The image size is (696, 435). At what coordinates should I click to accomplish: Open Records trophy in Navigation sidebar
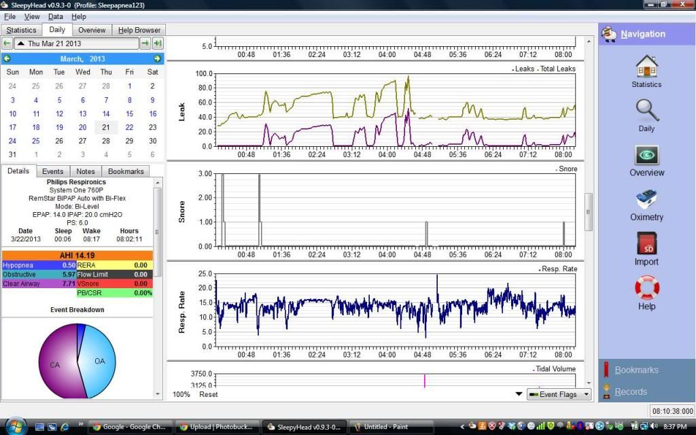click(x=606, y=391)
